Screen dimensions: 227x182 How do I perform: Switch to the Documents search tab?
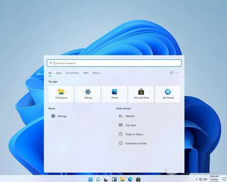click(x=72, y=73)
